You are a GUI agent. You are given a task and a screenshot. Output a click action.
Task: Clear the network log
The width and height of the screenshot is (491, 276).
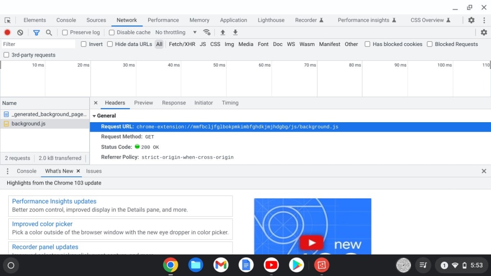coord(20,32)
